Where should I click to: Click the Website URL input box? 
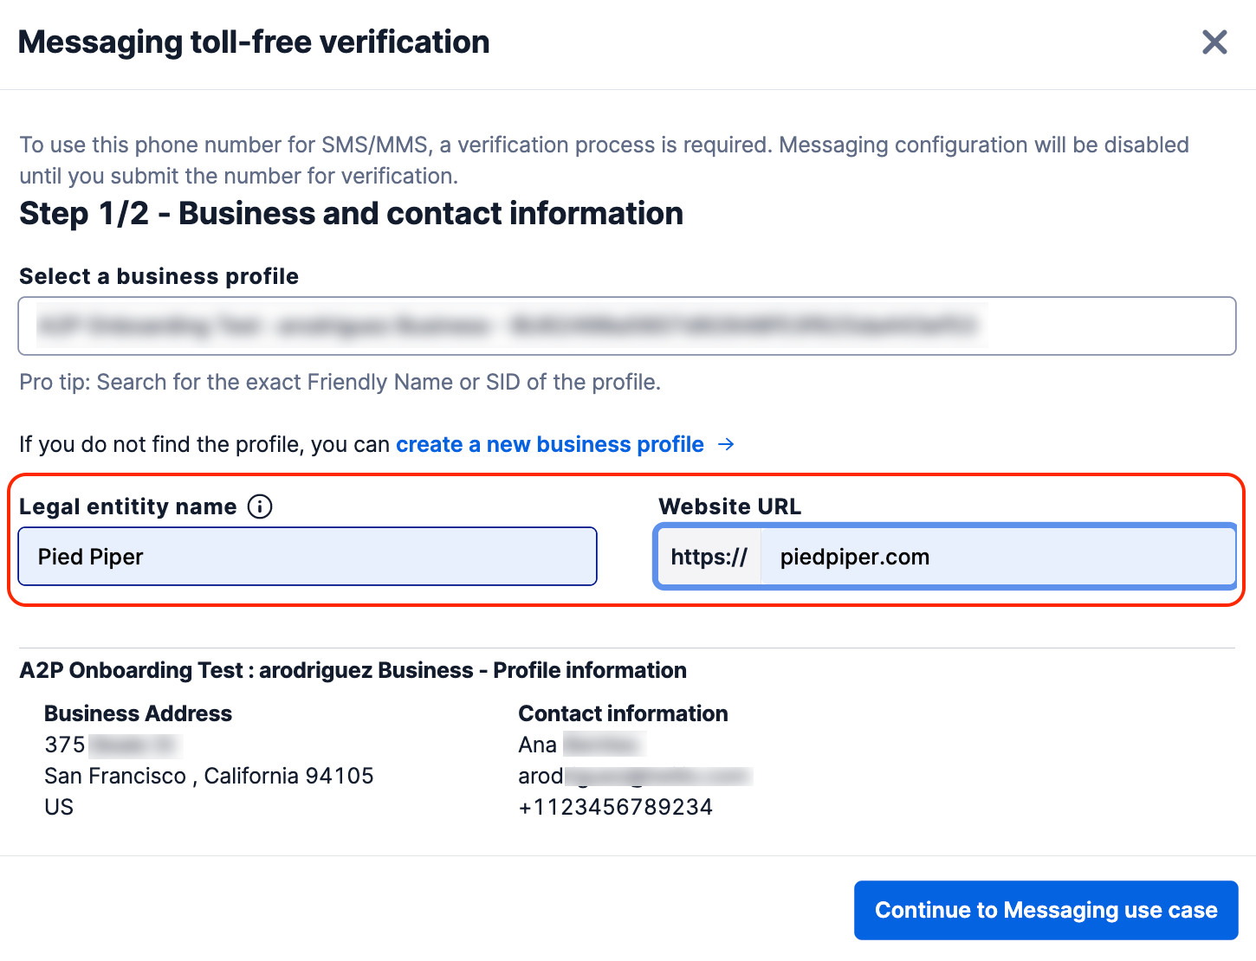(996, 557)
